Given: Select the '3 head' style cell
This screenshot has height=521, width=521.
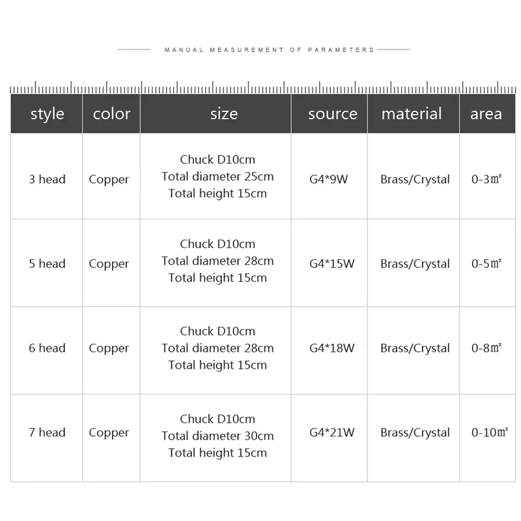Looking at the screenshot, I should click(47, 179).
